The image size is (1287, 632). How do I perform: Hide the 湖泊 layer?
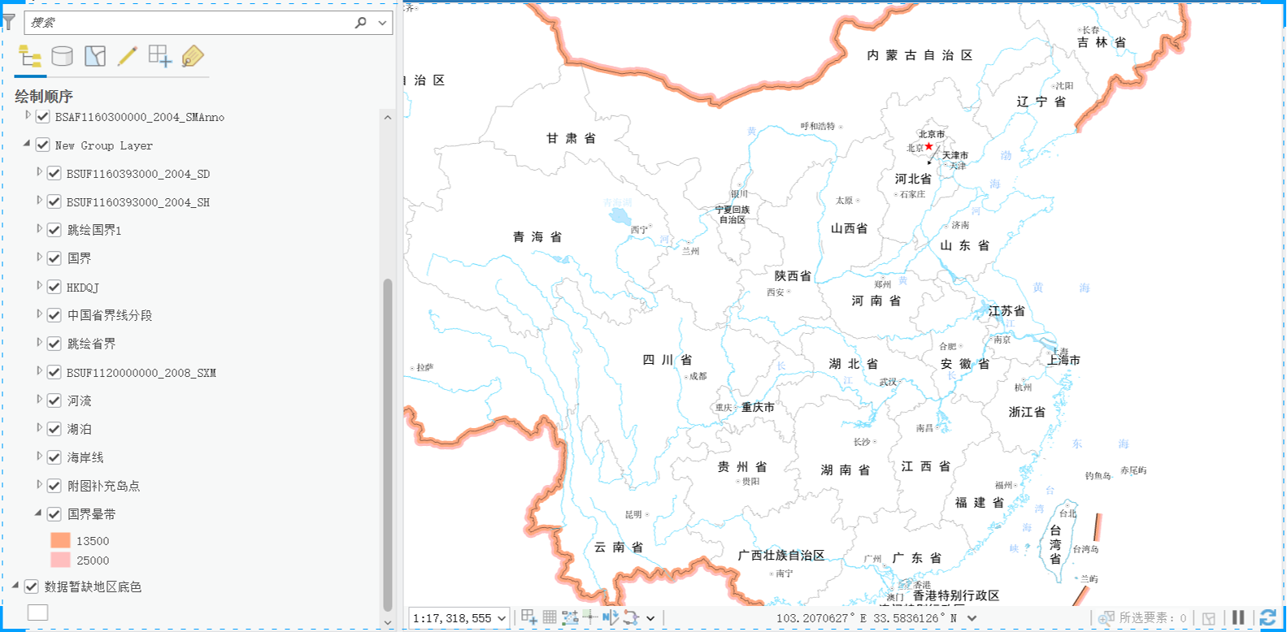(54, 429)
